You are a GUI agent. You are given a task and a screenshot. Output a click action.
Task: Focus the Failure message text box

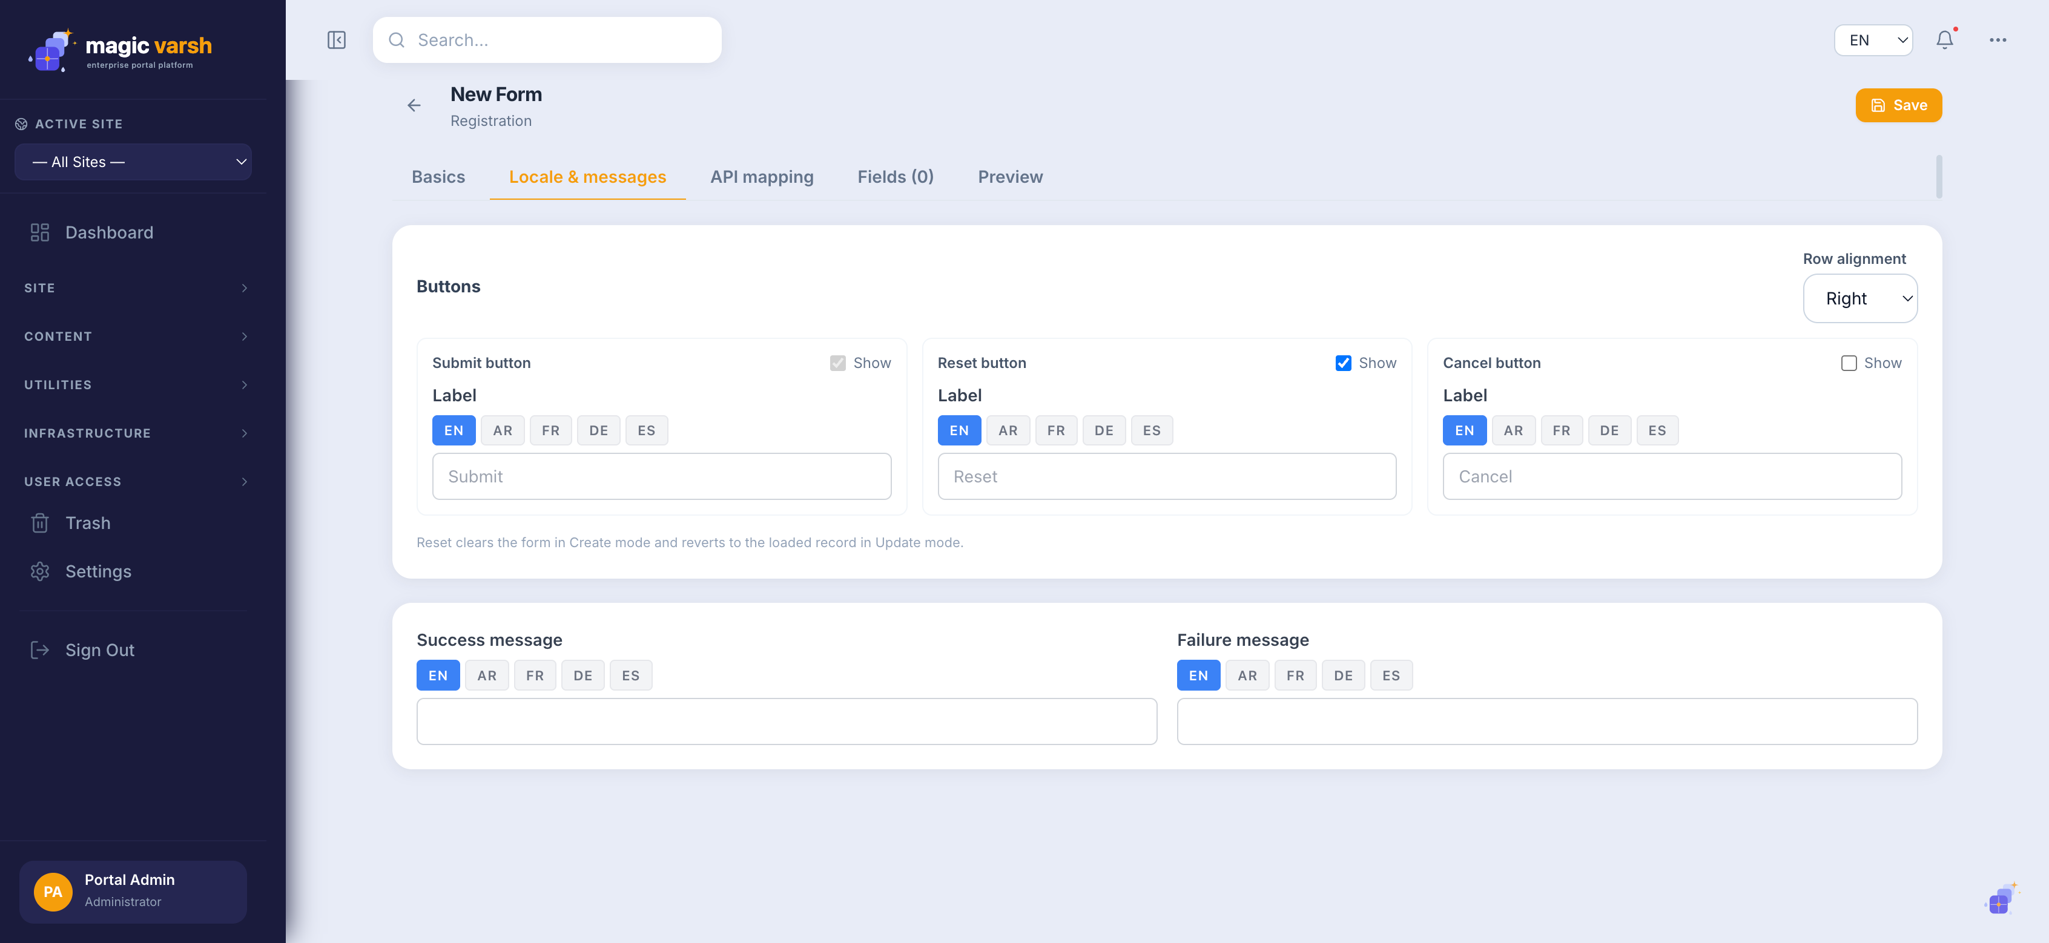point(1547,721)
